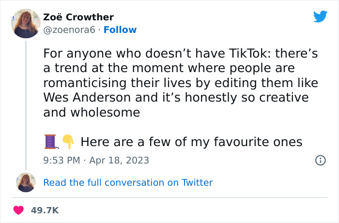Open the 9:53 PM timestamp
Viewport: 339px width, 223px height.
(x=62, y=160)
